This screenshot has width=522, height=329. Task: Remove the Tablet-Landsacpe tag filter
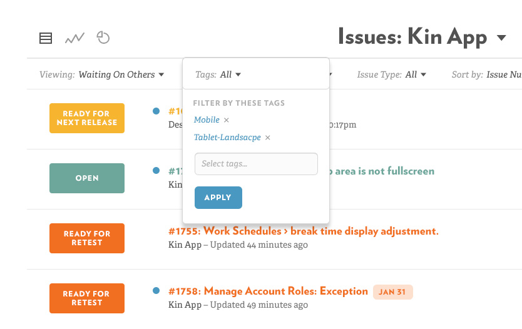click(268, 138)
